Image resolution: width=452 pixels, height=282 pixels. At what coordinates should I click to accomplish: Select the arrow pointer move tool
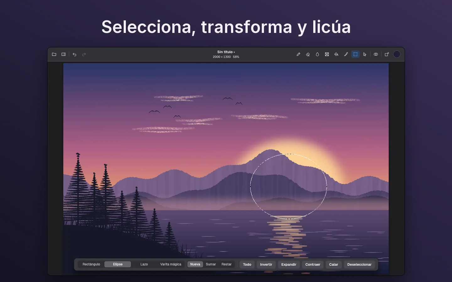(x=365, y=54)
